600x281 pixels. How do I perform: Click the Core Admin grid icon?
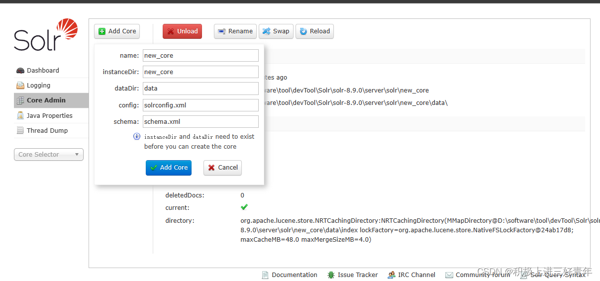20,100
